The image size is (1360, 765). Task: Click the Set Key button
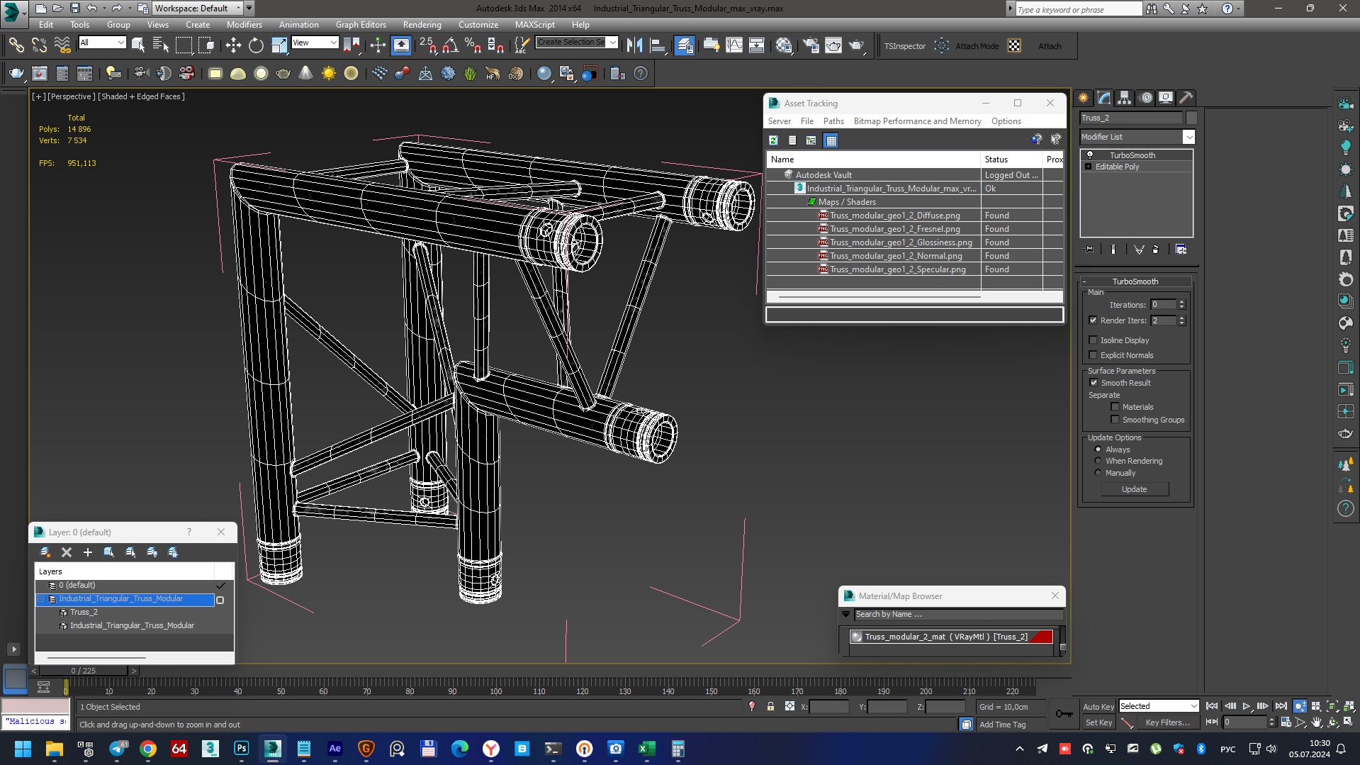point(1098,722)
